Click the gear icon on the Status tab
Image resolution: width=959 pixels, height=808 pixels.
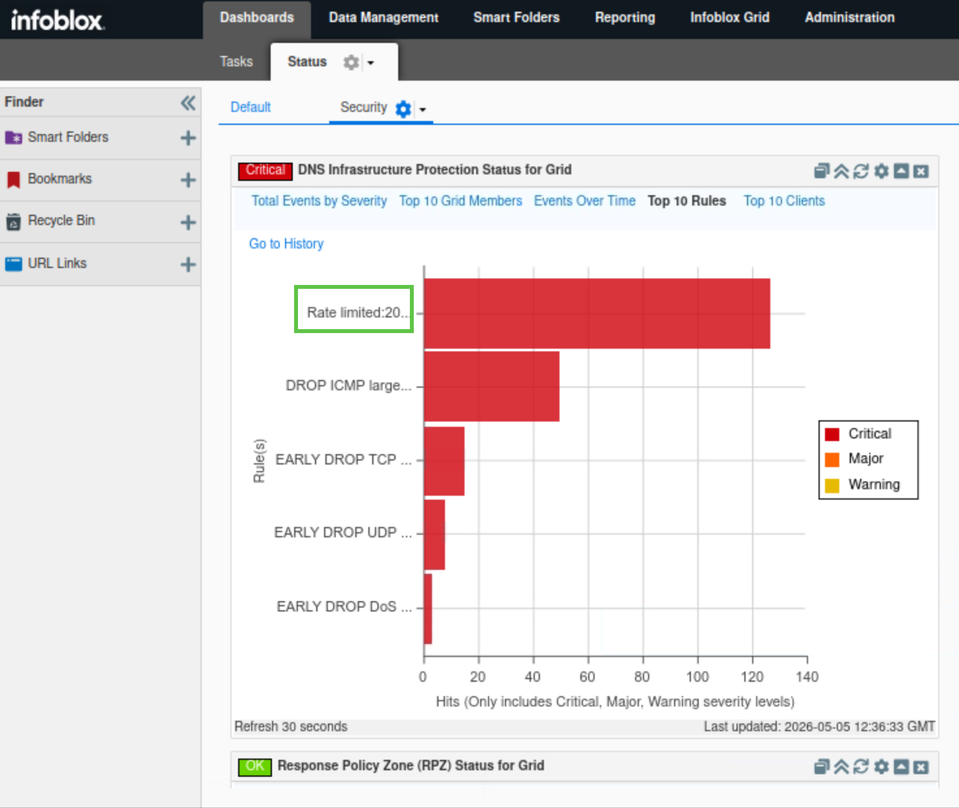351,62
